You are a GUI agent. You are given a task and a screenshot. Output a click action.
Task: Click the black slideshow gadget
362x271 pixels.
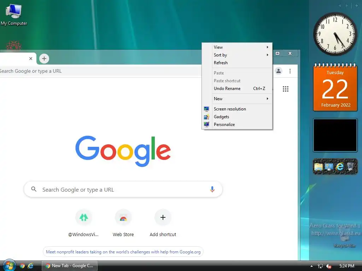click(x=335, y=135)
